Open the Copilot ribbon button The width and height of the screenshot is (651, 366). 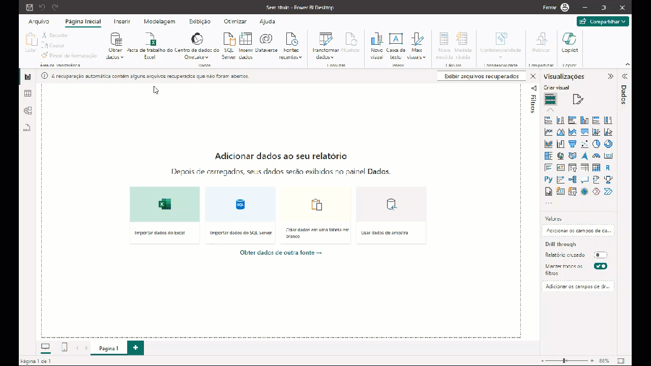[570, 42]
